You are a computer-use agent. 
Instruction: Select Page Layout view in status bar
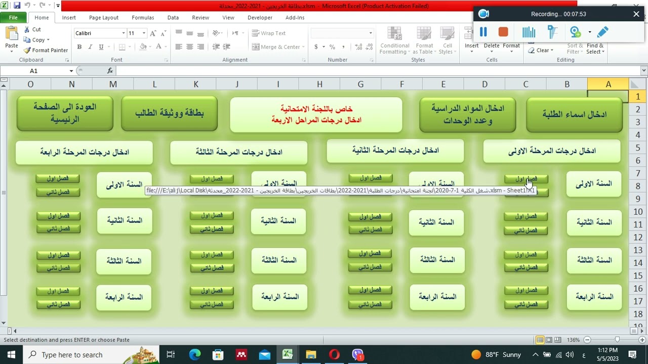(x=549, y=340)
